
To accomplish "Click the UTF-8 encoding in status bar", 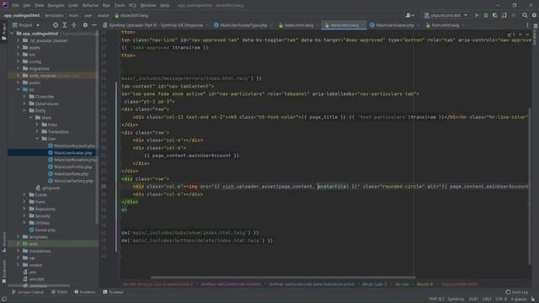I will click(501, 300).
